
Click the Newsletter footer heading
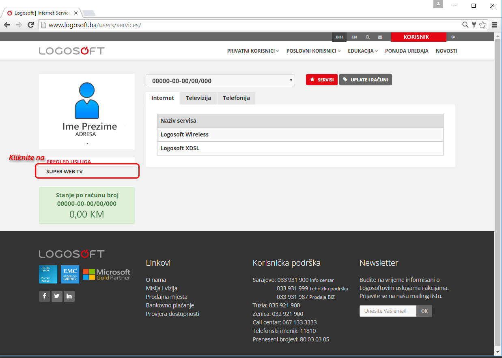(x=379, y=263)
